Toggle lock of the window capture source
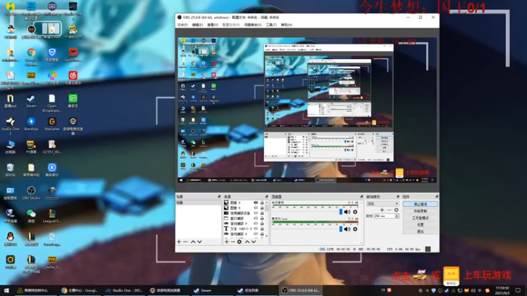Image resolution: width=527 pixels, height=296 pixels. (x=262, y=218)
